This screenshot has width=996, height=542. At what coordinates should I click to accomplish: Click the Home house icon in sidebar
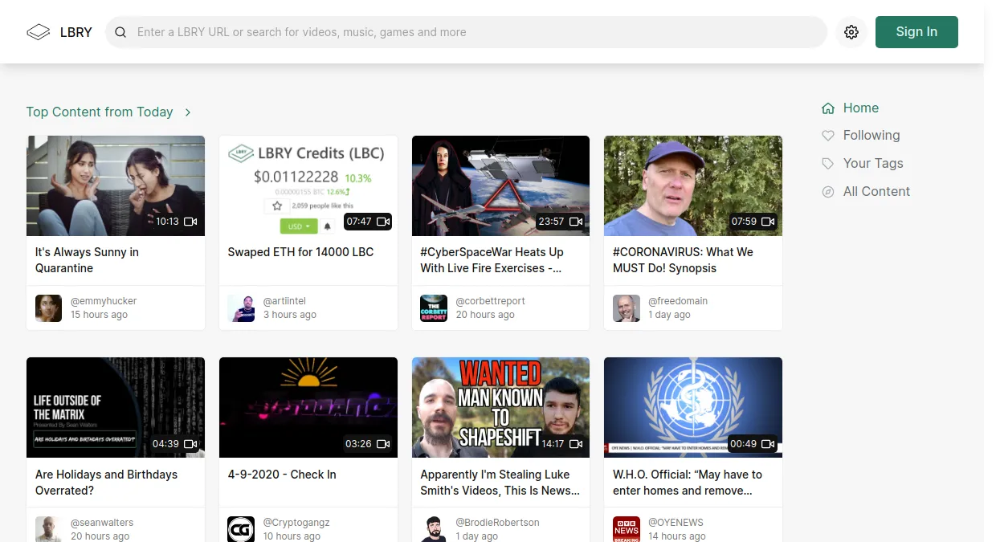tap(828, 108)
